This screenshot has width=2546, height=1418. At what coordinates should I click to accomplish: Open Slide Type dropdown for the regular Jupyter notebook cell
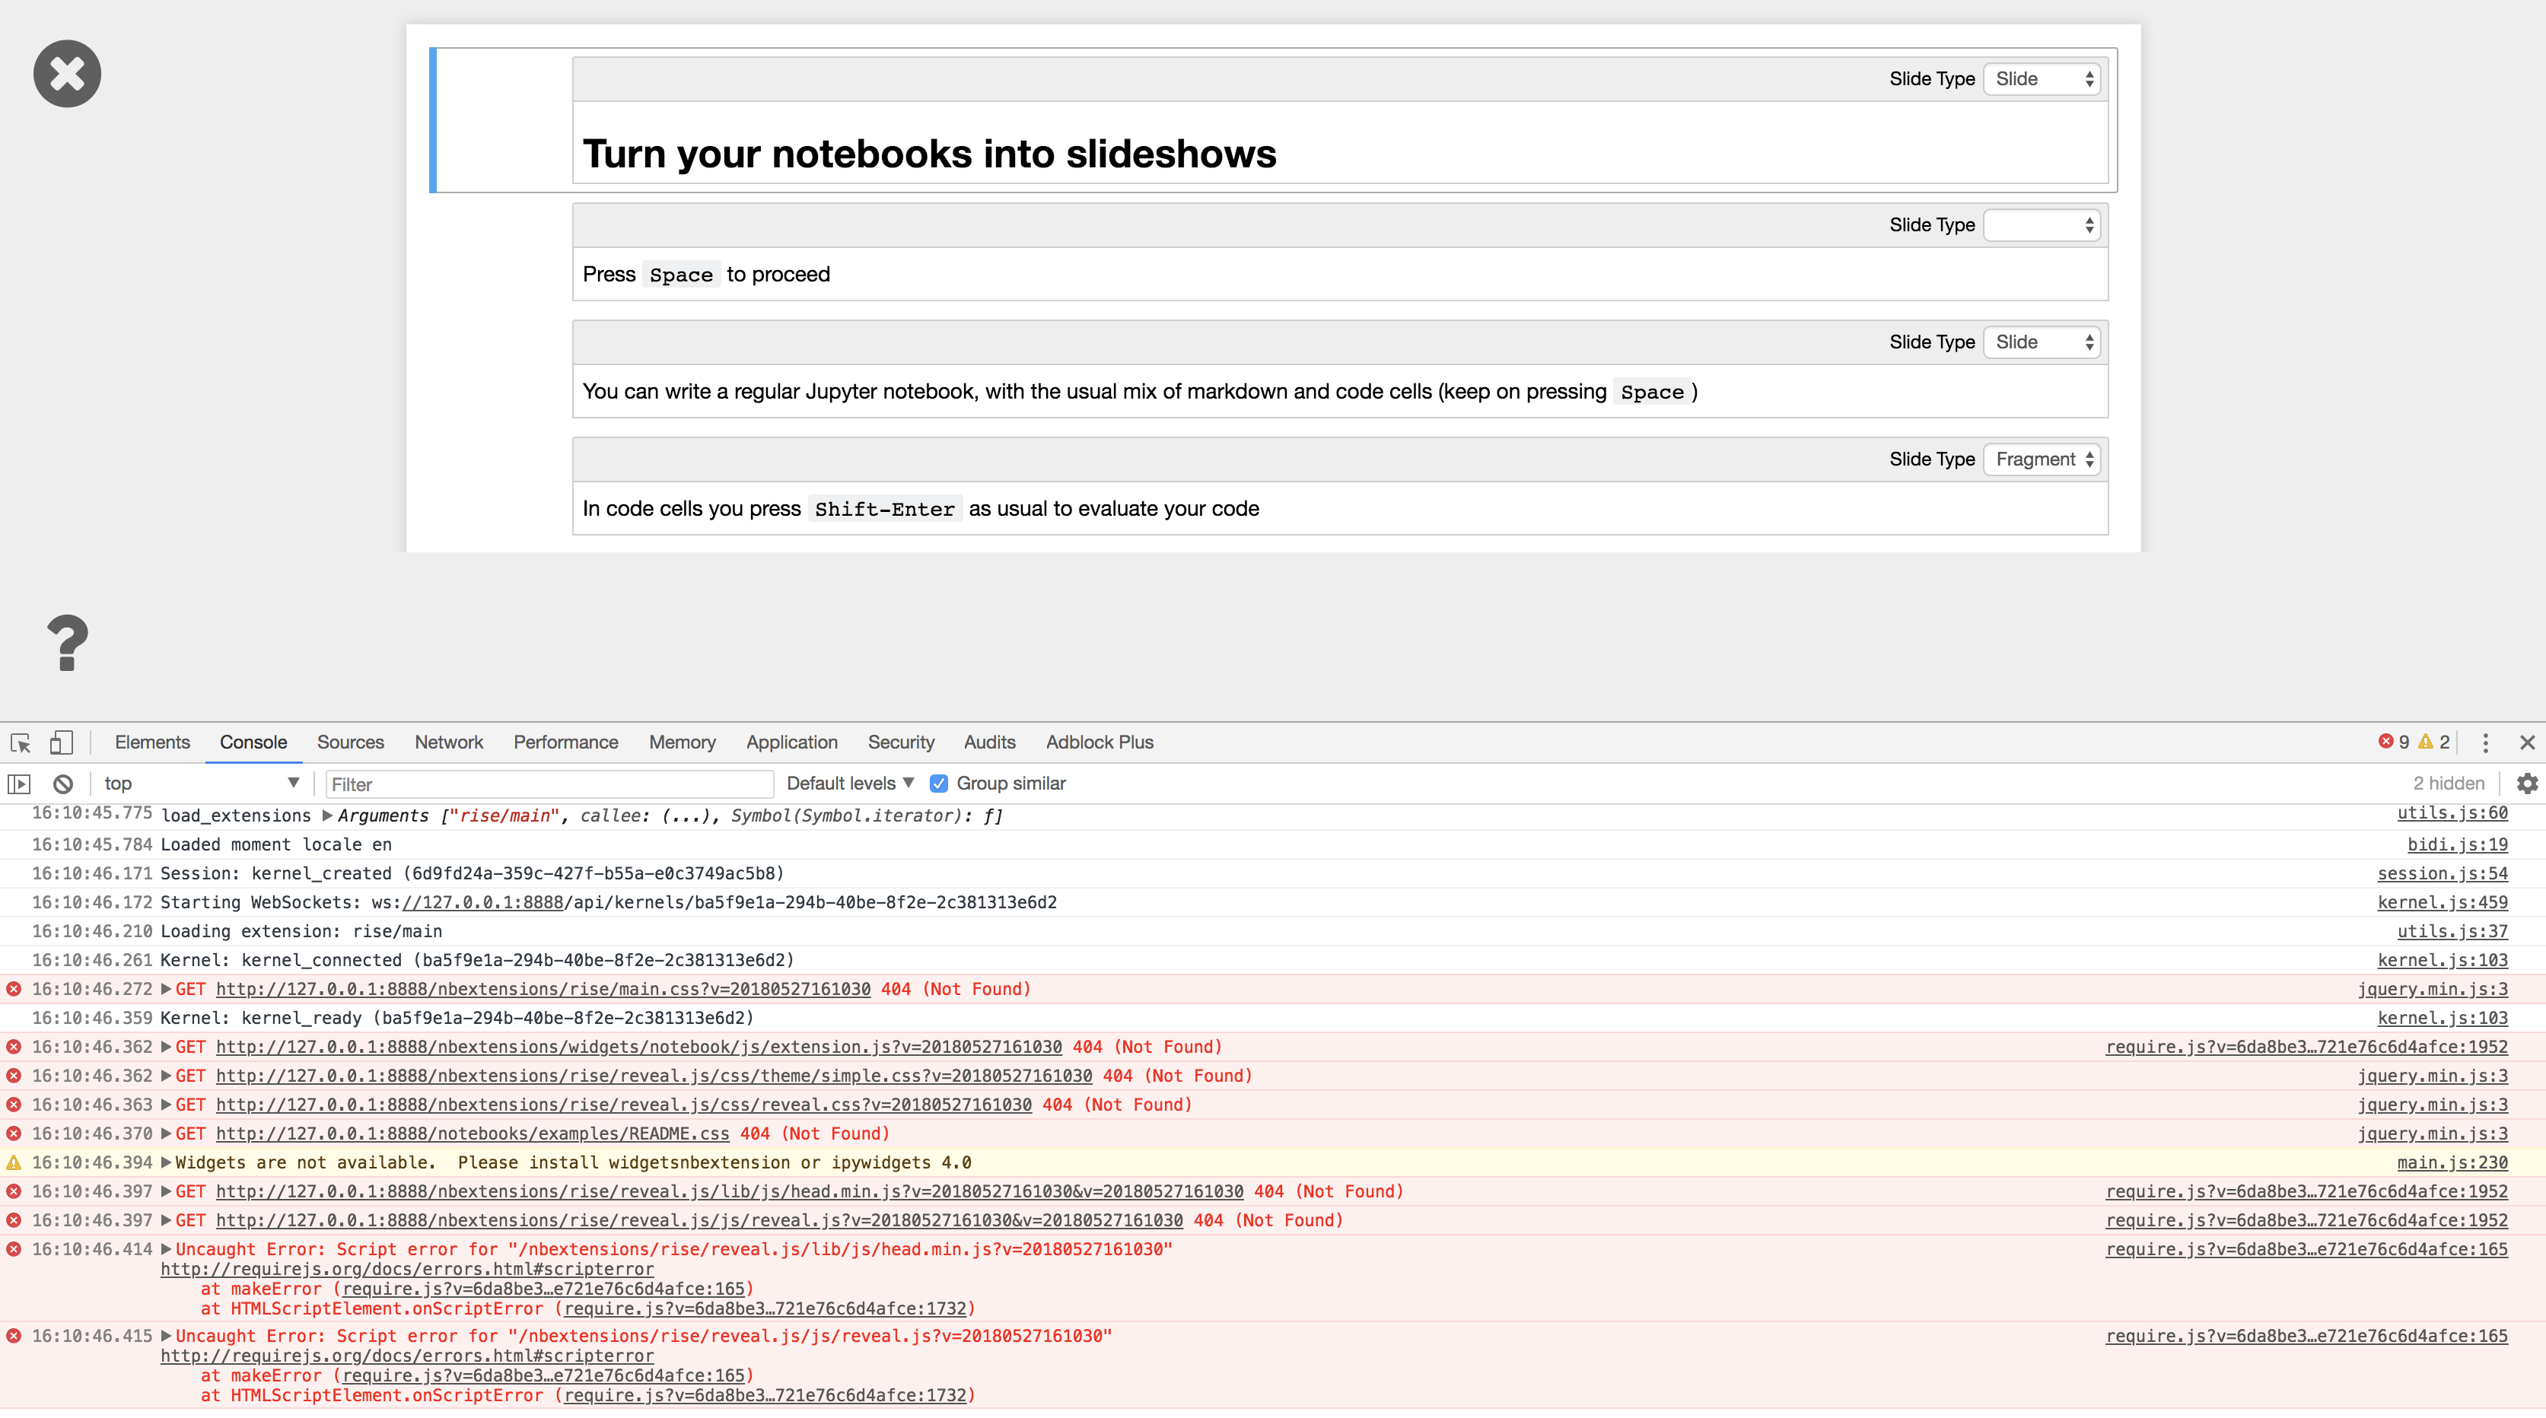tap(2042, 342)
